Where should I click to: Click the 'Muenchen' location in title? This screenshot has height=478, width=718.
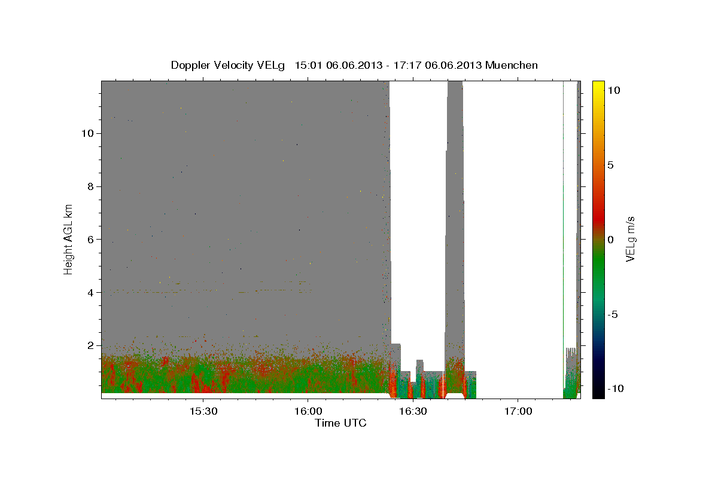tap(512, 65)
